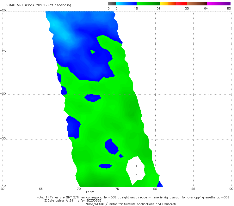Click the latitude axis label "-30"

[x=3, y=93]
